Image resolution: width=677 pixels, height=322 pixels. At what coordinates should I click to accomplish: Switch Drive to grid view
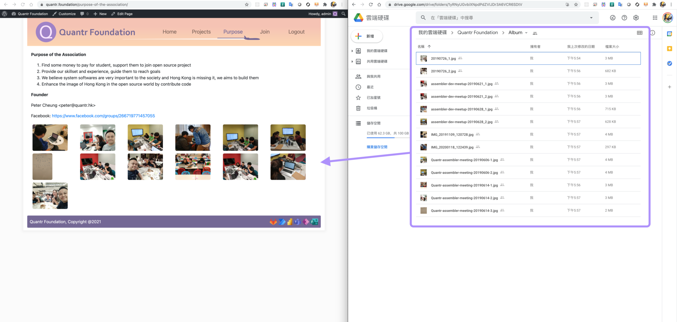639,32
